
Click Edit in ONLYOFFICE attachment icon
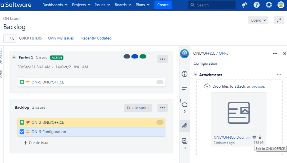tap(254, 137)
